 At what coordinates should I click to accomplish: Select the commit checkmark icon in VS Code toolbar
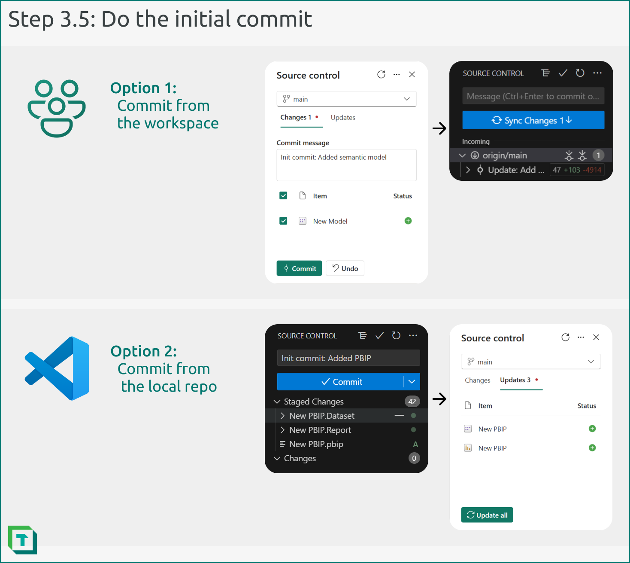click(x=379, y=335)
